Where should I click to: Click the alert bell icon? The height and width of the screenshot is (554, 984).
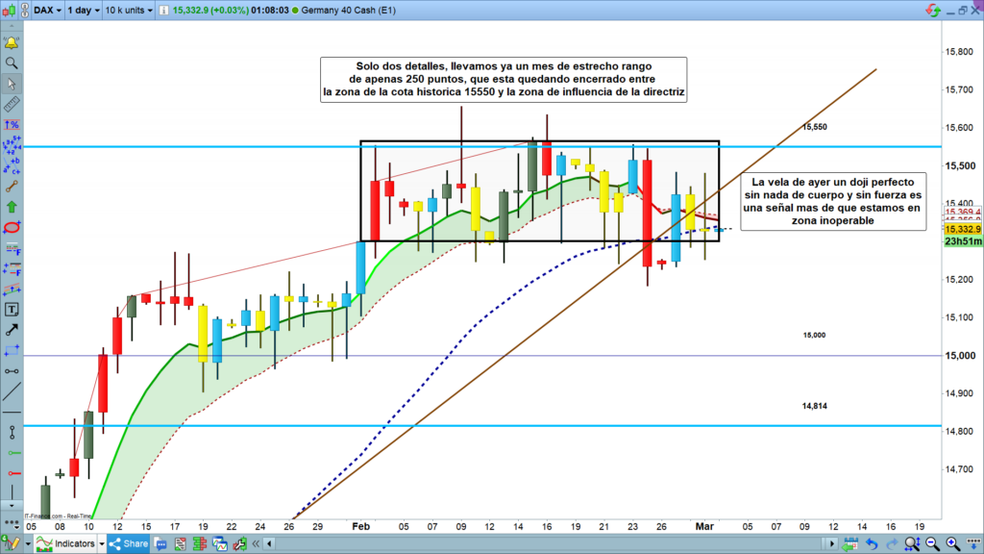click(x=12, y=43)
